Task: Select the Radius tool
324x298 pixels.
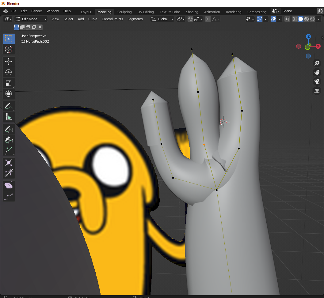Action: click(9, 163)
